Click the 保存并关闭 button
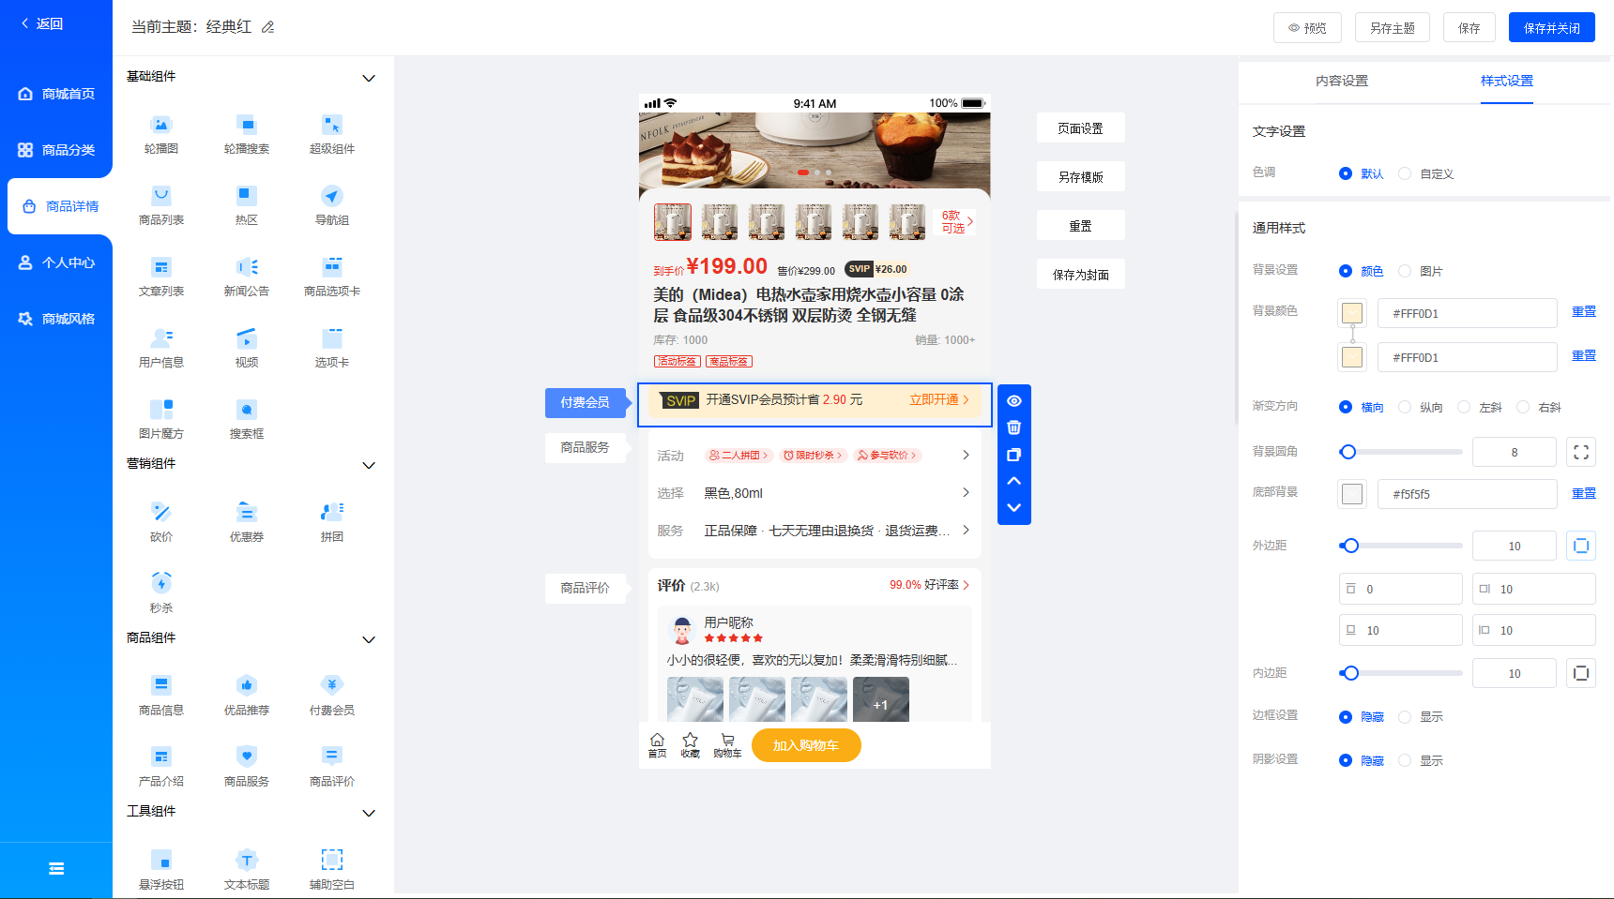1614x899 pixels. 1551,27
